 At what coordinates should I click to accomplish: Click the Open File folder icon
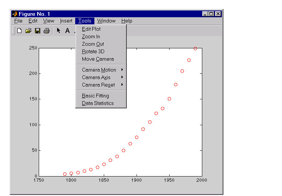[28, 31]
